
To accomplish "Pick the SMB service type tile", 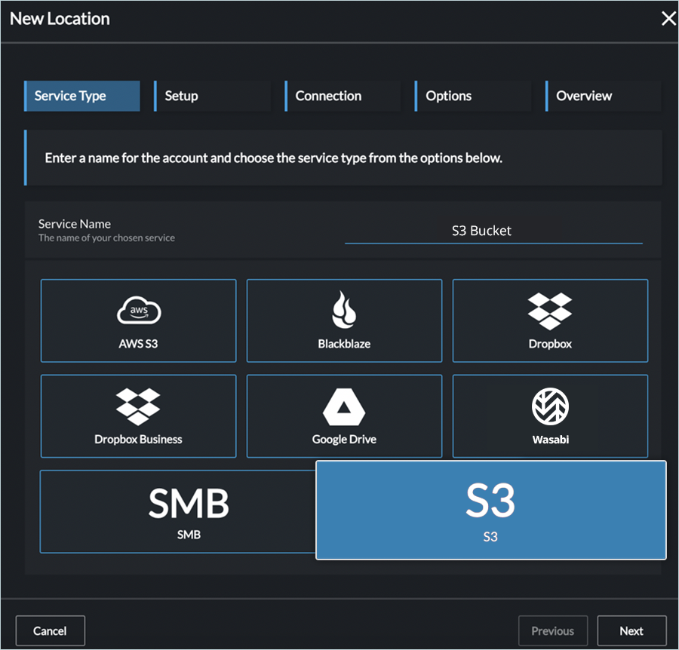I will (x=178, y=512).
